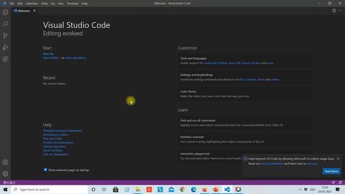The width and height of the screenshot is (345, 194).
Task: Install support for JavaScript link
Action: click(210, 63)
